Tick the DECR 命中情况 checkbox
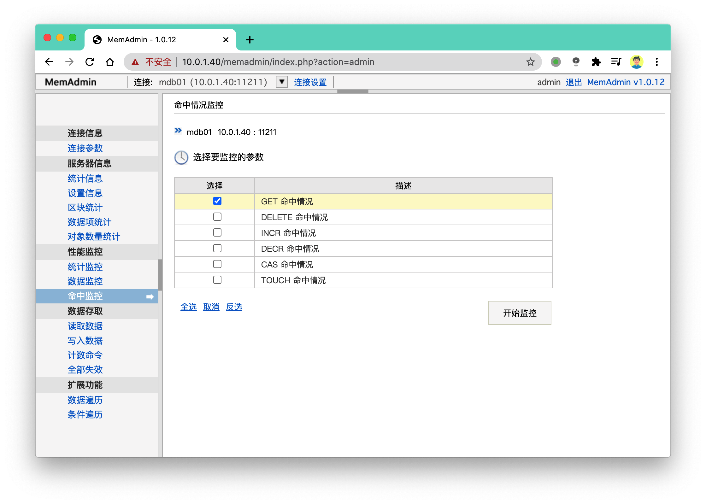Viewport: 706px width, 504px height. [x=217, y=248]
